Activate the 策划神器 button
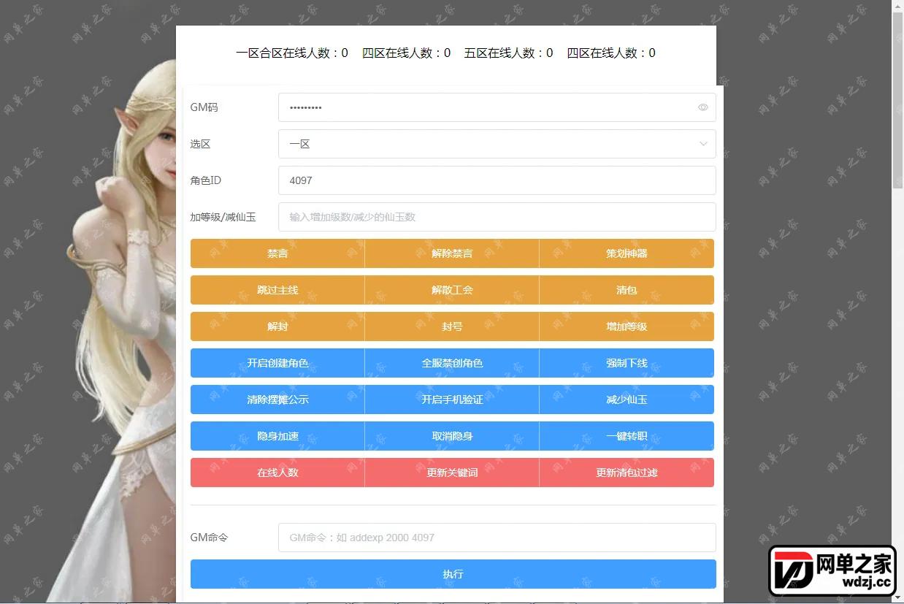Viewport: 904px width, 604px height. [627, 253]
